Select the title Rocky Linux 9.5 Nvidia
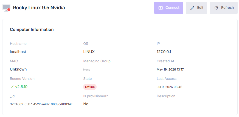The image size is (239, 117). pyautogui.click(x=39, y=8)
